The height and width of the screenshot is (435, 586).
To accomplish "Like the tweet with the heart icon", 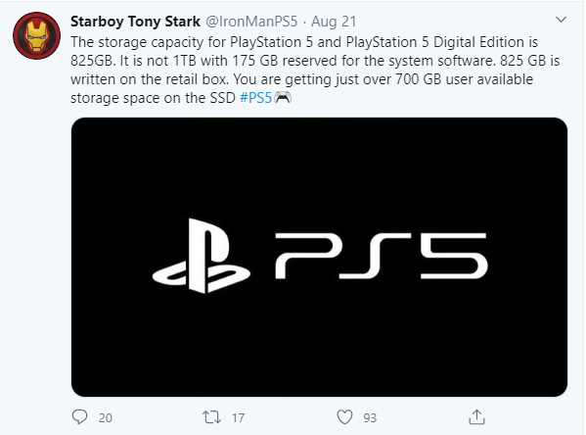I will (344, 417).
